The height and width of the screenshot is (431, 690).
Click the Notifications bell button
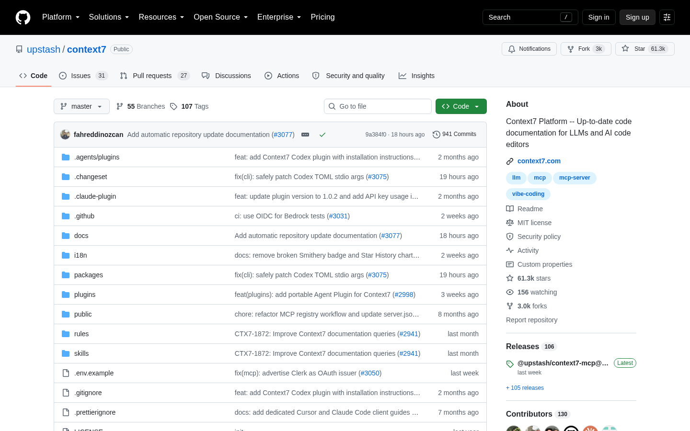pyautogui.click(x=529, y=49)
